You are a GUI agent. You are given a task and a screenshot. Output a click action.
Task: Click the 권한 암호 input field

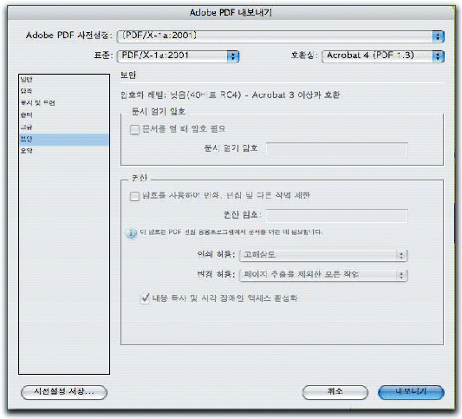(x=337, y=215)
